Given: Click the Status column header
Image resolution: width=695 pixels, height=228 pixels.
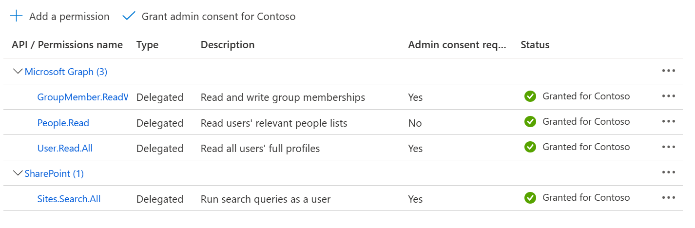Looking at the screenshot, I should [535, 45].
